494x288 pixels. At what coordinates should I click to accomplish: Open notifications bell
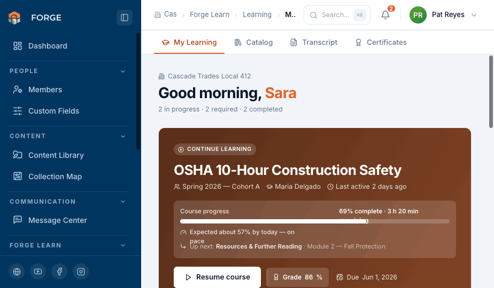pos(385,15)
